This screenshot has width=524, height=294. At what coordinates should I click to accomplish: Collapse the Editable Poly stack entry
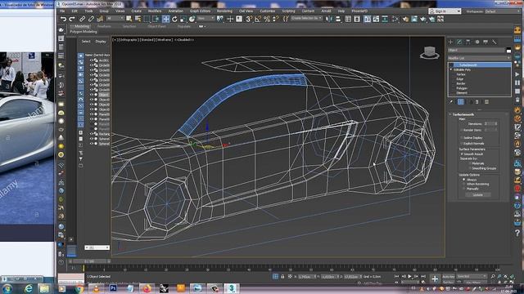click(451, 69)
